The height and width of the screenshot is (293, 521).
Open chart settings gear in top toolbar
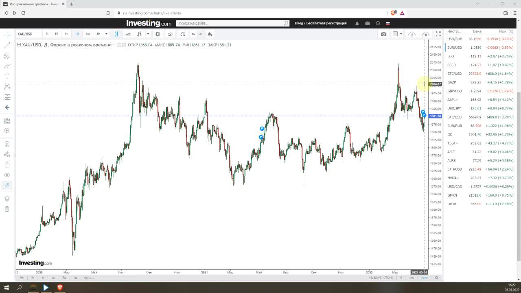click(x=158, y=34)
